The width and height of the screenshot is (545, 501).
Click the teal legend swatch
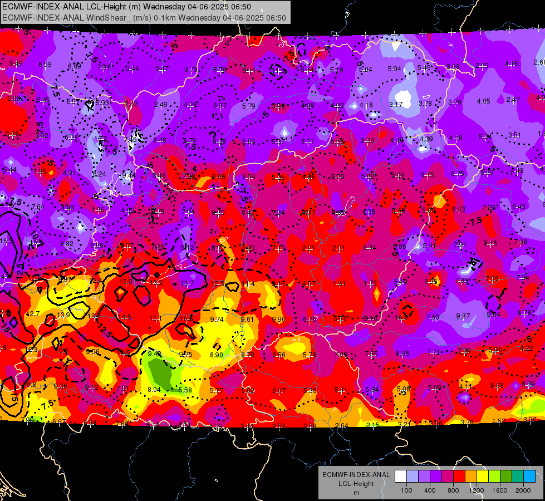point(517,477)
